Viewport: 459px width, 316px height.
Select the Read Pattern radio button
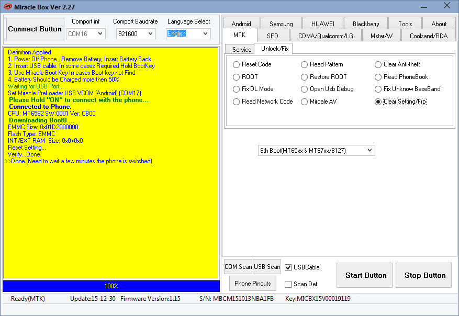(x=322, y=64)
